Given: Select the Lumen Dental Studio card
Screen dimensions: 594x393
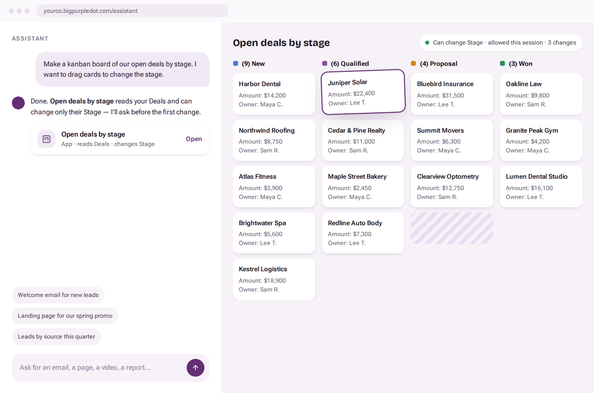Looking at the screenshot, I should click(x=541, y=187).
